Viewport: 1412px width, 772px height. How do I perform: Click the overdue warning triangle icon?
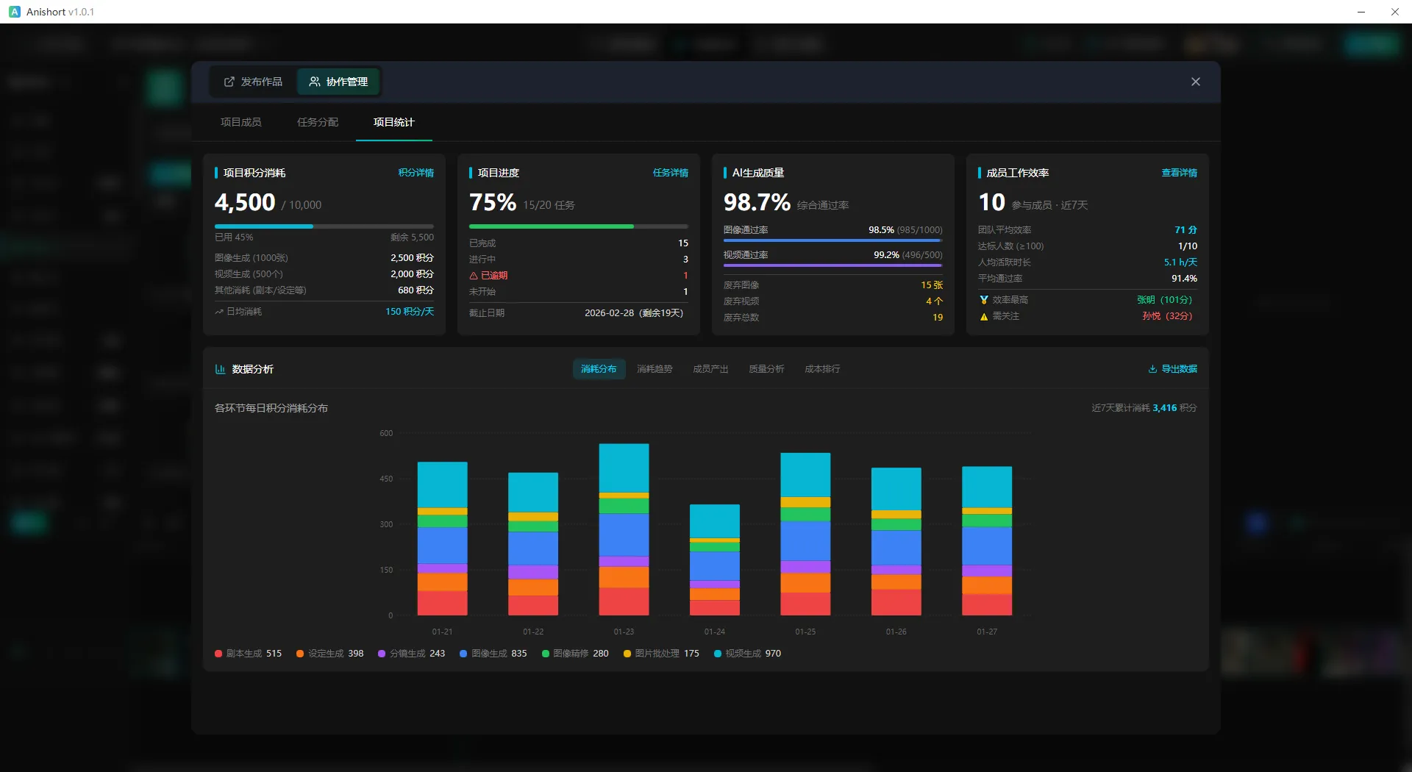[474, 276]
